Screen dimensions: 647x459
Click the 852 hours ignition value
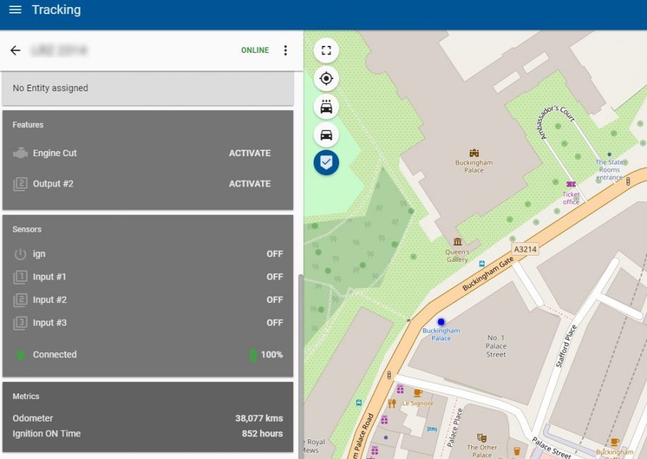(263, 434)
